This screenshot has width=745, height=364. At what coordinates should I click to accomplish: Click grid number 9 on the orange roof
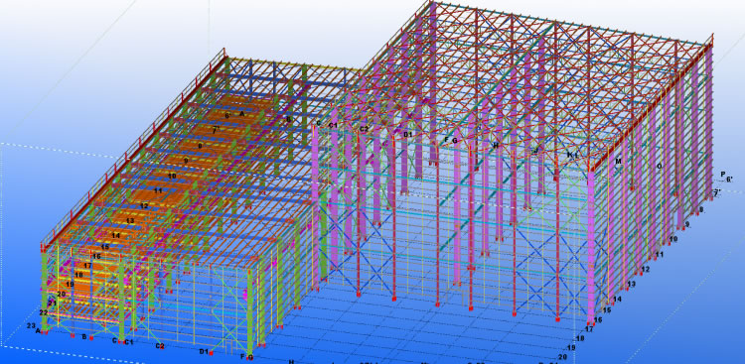(x=187, y=161)
